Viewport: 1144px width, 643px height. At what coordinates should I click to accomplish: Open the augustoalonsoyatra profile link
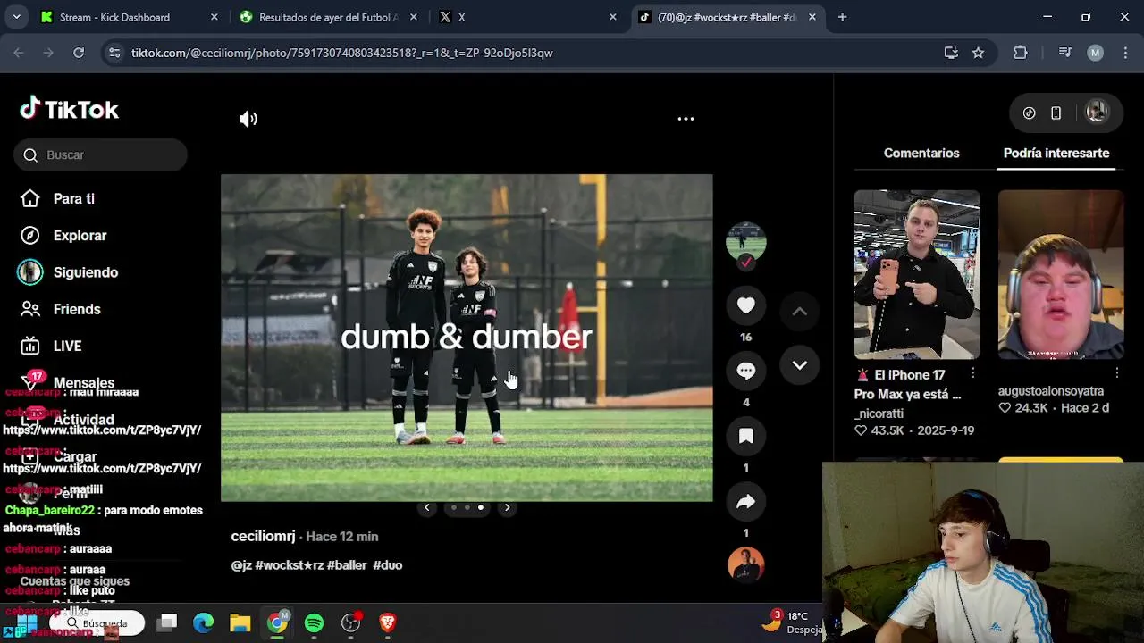click(x=1051, y=391)
